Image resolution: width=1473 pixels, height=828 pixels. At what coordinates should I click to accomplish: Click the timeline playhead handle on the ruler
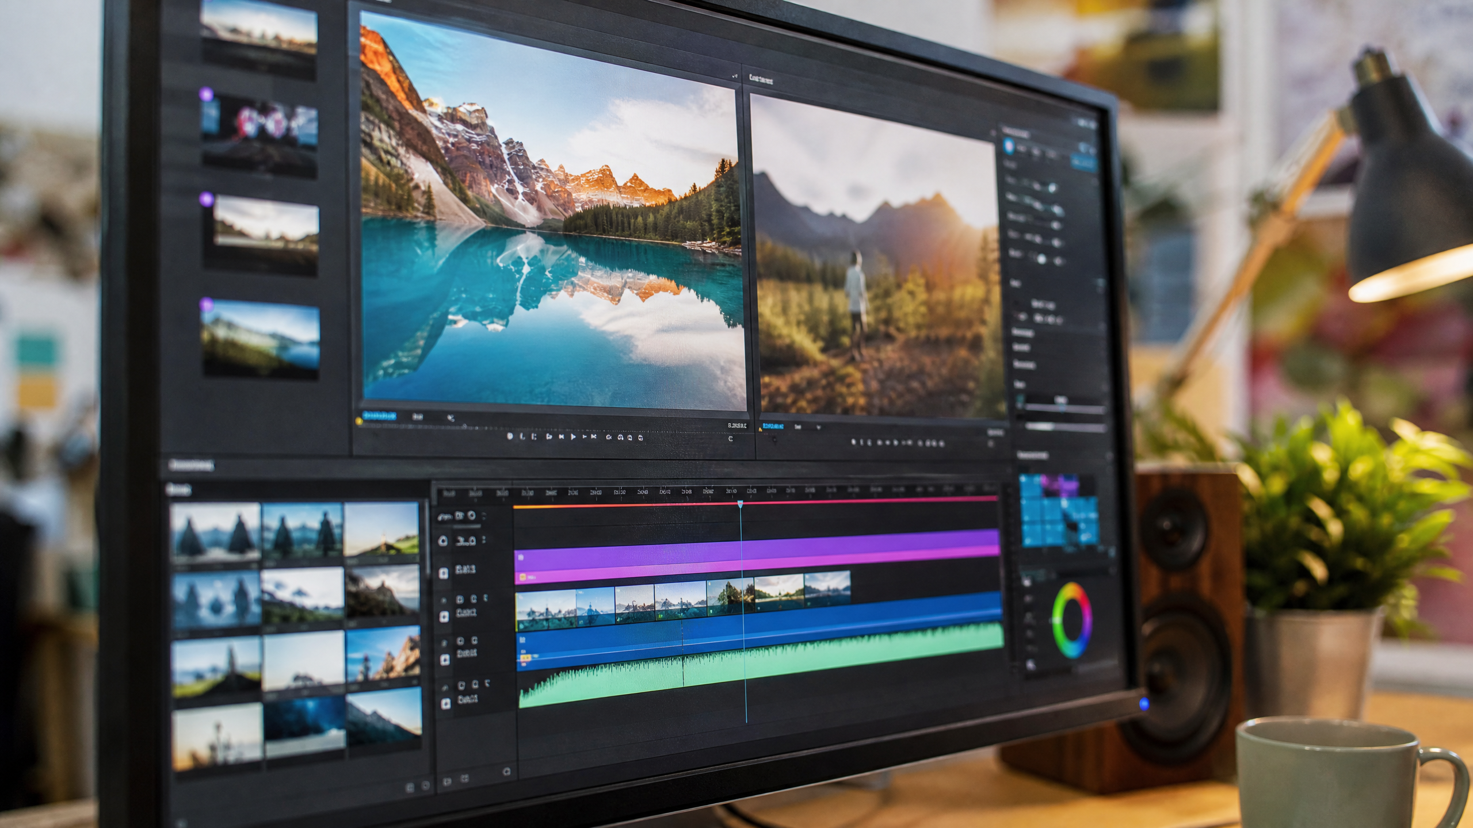(741, 504)
